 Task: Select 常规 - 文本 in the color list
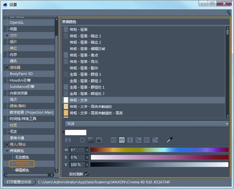click(79, 100)
